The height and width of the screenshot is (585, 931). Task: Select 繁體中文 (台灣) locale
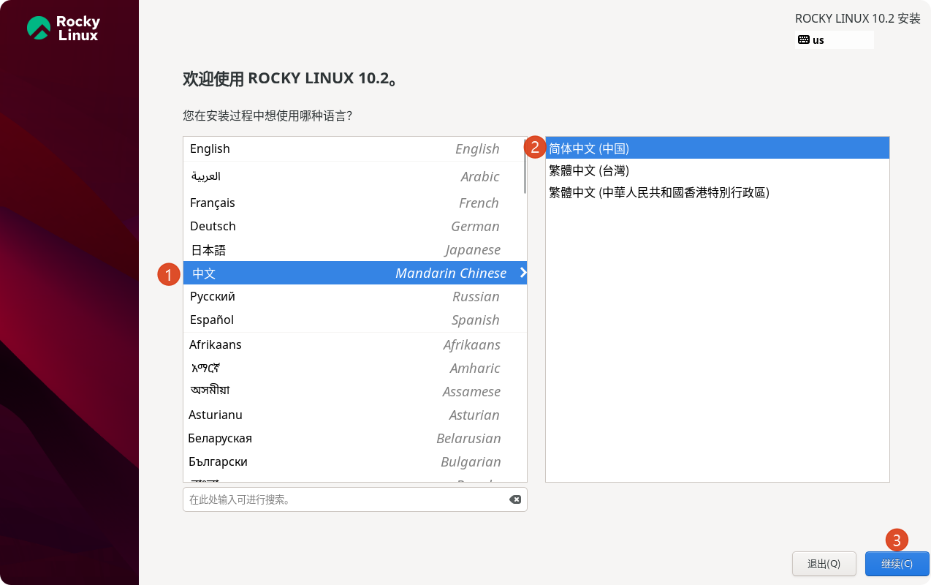click(x=718, y=170)
